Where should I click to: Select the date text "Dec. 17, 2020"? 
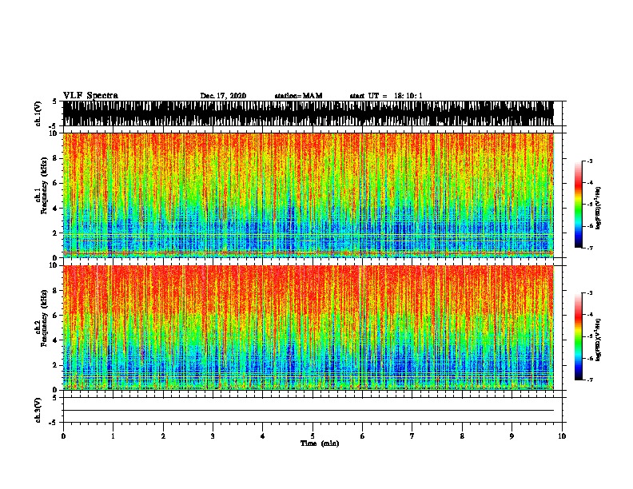tap(223, 96)
